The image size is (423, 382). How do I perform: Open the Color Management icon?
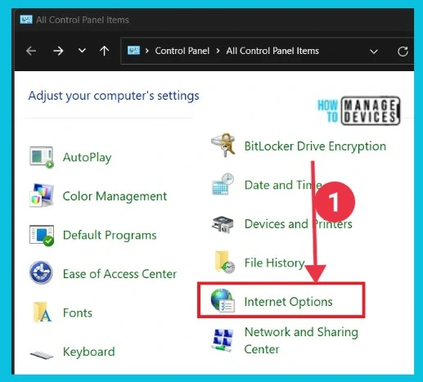tap(42, 195)
